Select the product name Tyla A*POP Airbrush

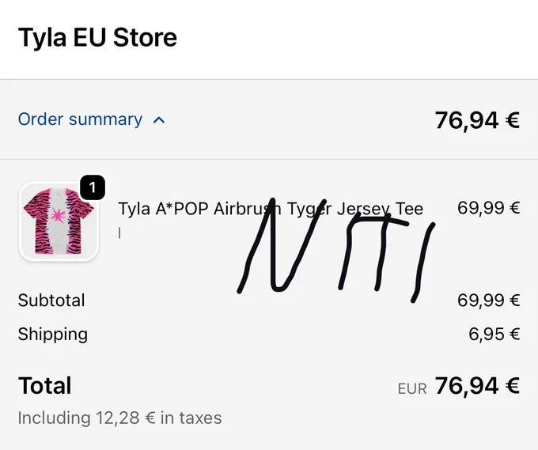click(x=199, y=209)
